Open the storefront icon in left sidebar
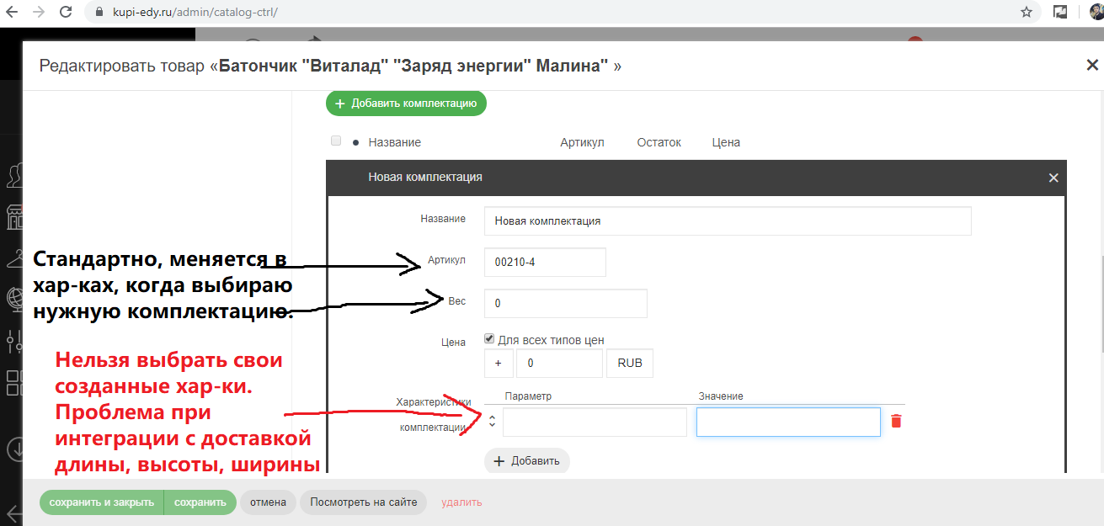The width and height of the screenshot is (1104, 526). [x=14, y=217]
